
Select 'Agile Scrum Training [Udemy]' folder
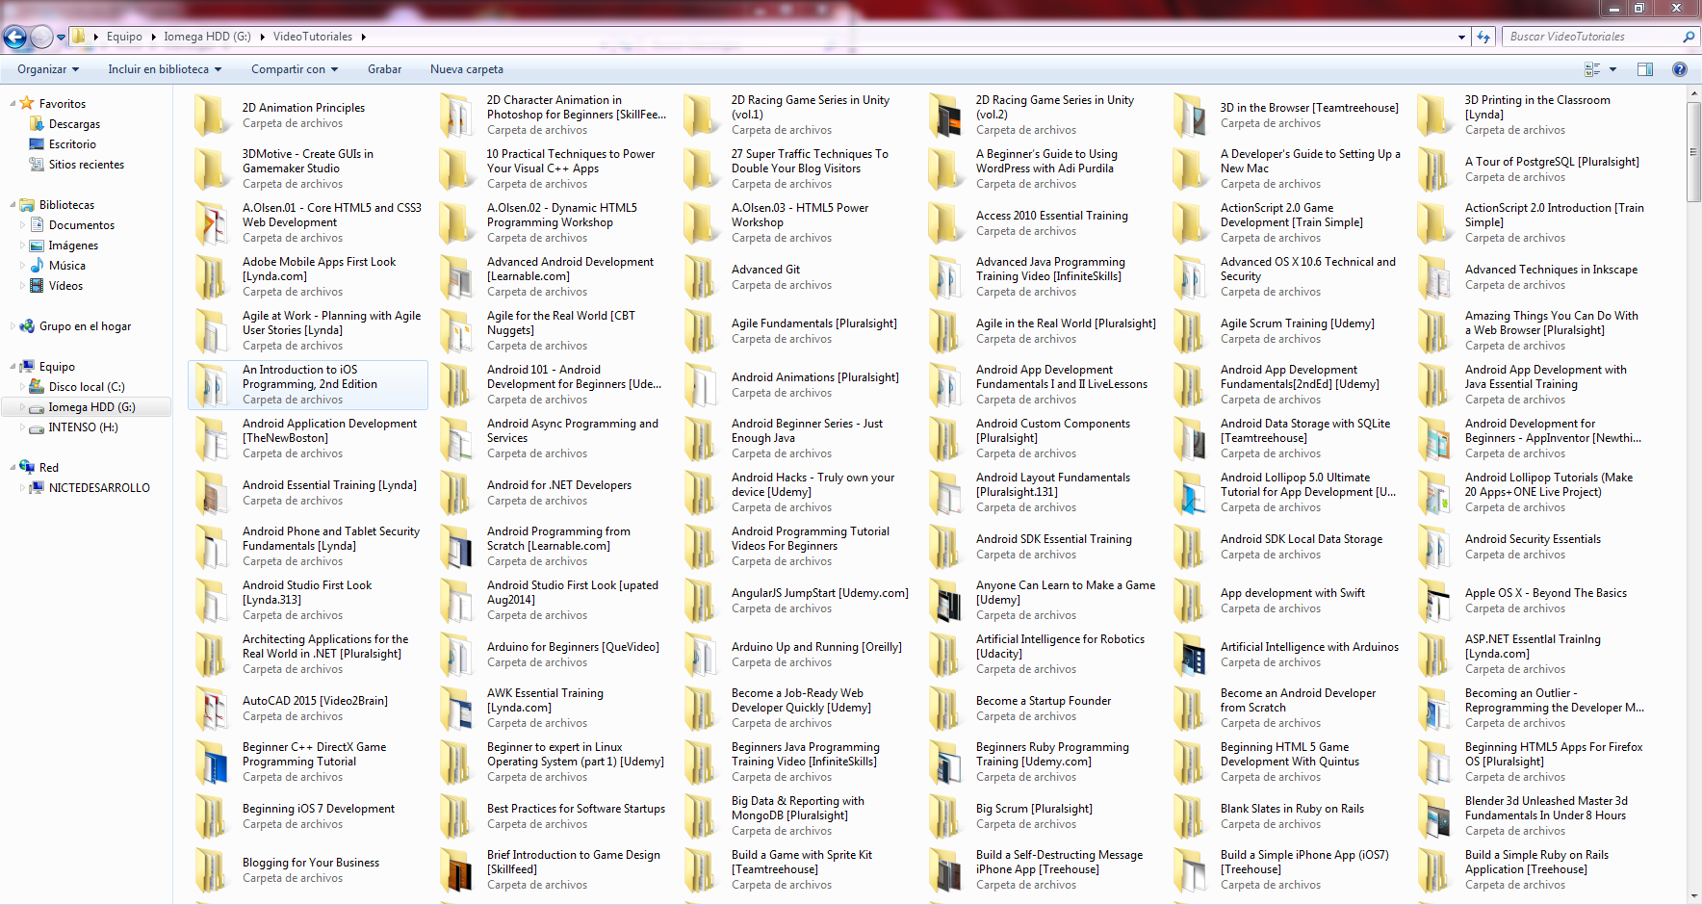(x=1286, y=331)
